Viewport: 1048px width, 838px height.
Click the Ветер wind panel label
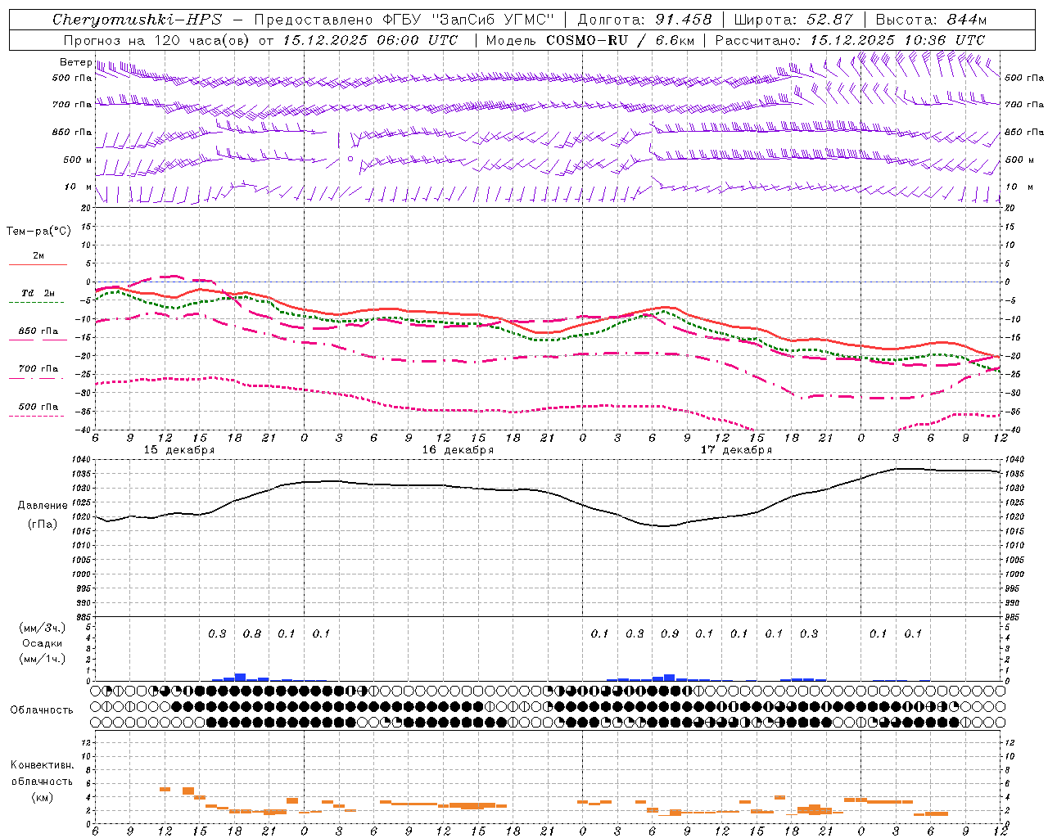coord(75,62)
